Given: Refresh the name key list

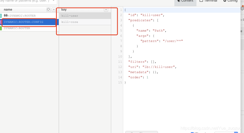Looking at the screenshot, I should [49, 10].
